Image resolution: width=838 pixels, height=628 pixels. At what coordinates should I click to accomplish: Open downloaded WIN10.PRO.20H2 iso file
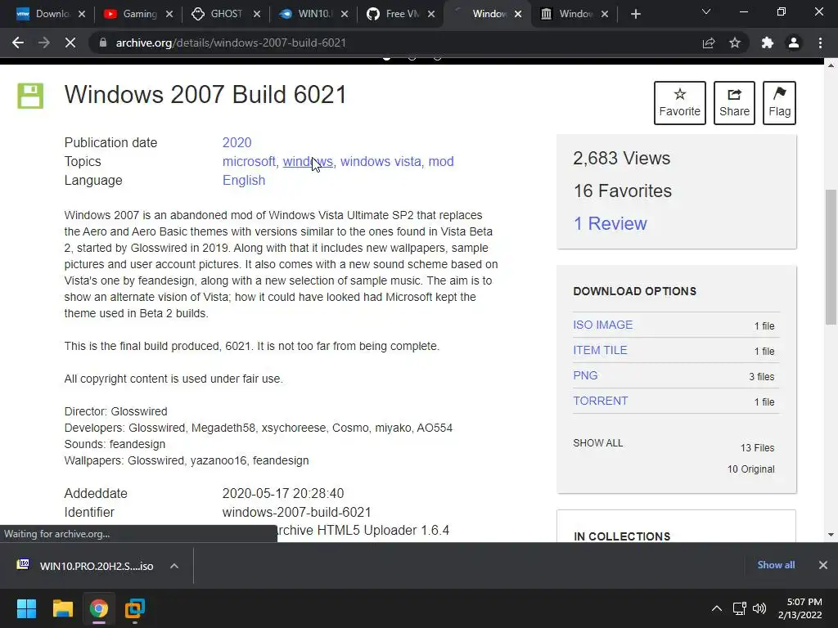pos(97,566)
